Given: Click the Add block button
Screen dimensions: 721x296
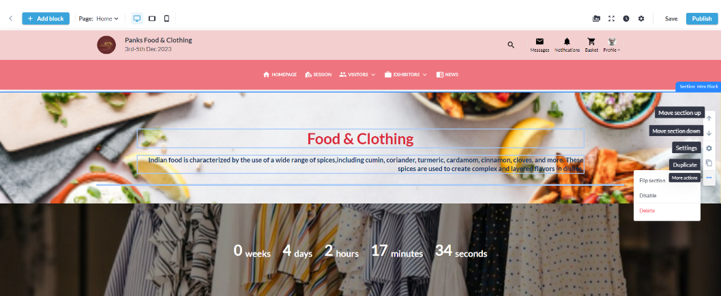Looking at the screenshot, I should (46, 18).
